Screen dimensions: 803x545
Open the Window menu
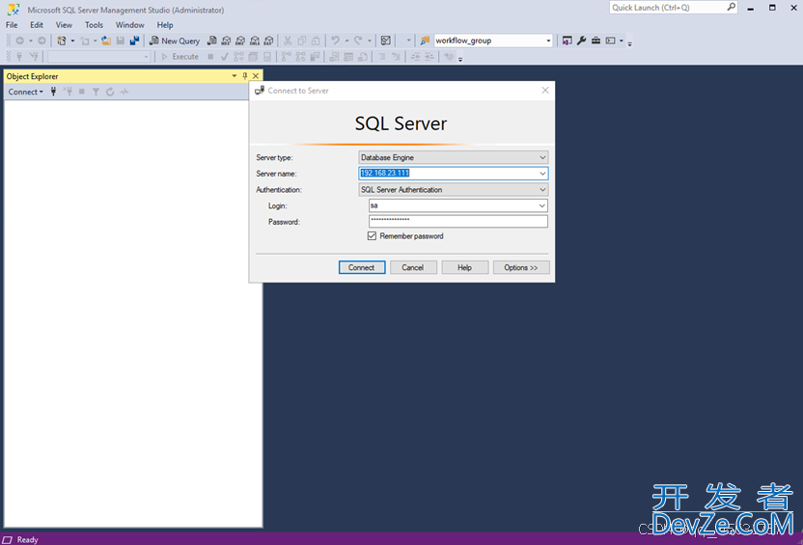[129, 24]
